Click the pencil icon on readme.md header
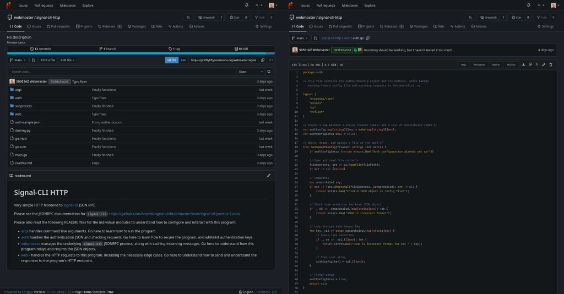Screen dimensions: 564x294 [x=269, y=176]
